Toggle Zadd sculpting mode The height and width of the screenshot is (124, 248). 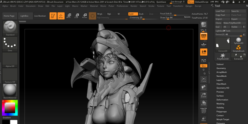[x=133, y=14]
